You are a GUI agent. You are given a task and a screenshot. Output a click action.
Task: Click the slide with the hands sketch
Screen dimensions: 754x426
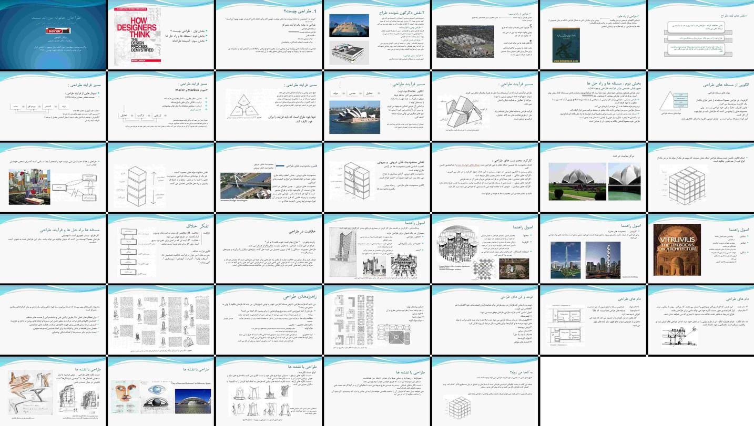point(53,390)
